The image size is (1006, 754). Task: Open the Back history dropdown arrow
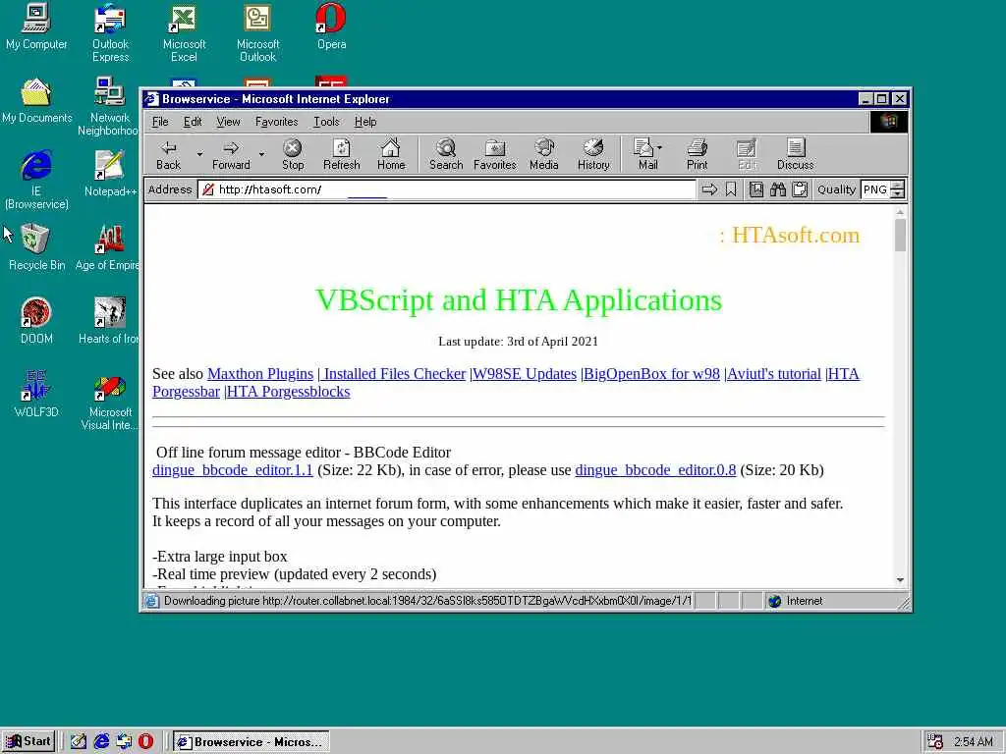(x=199, y=154)
